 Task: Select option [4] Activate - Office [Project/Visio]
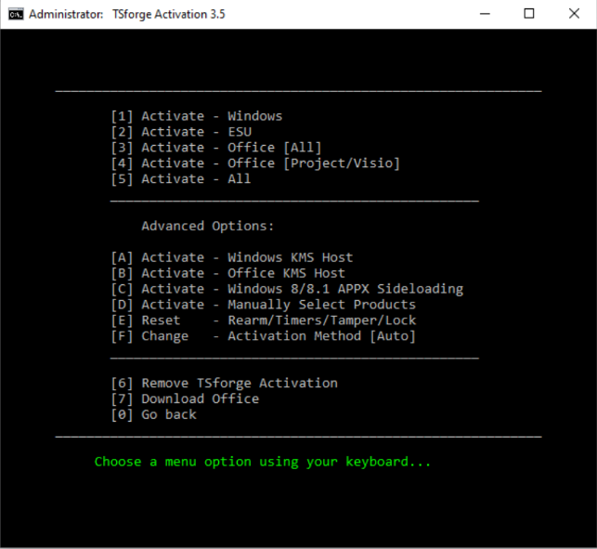(255, 163)
